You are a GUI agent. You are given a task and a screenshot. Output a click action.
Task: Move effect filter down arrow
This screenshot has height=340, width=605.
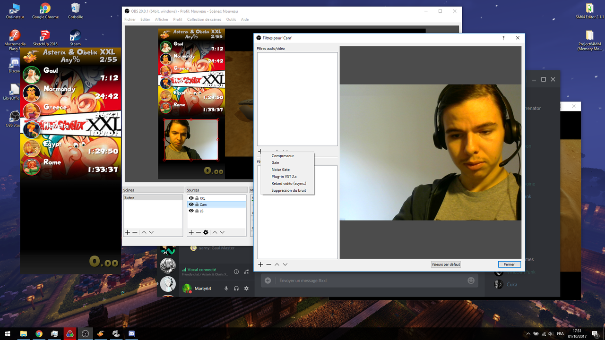(x=285, y=264)
